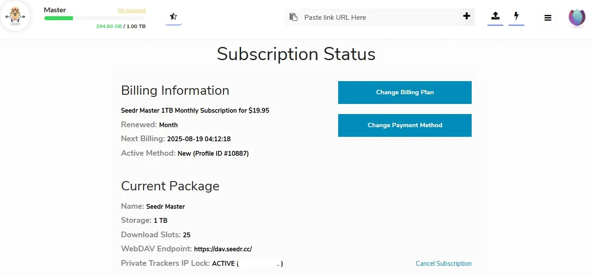Click New (Profile ID #10887) text
Screen dimensions: 592x275
[213, 154]
